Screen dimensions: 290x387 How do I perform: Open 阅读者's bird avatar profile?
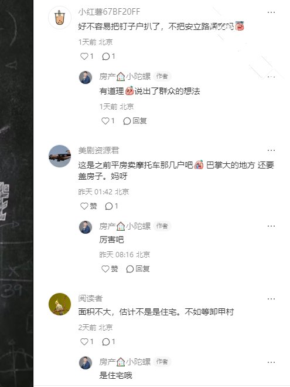click(x=60, y=304)
